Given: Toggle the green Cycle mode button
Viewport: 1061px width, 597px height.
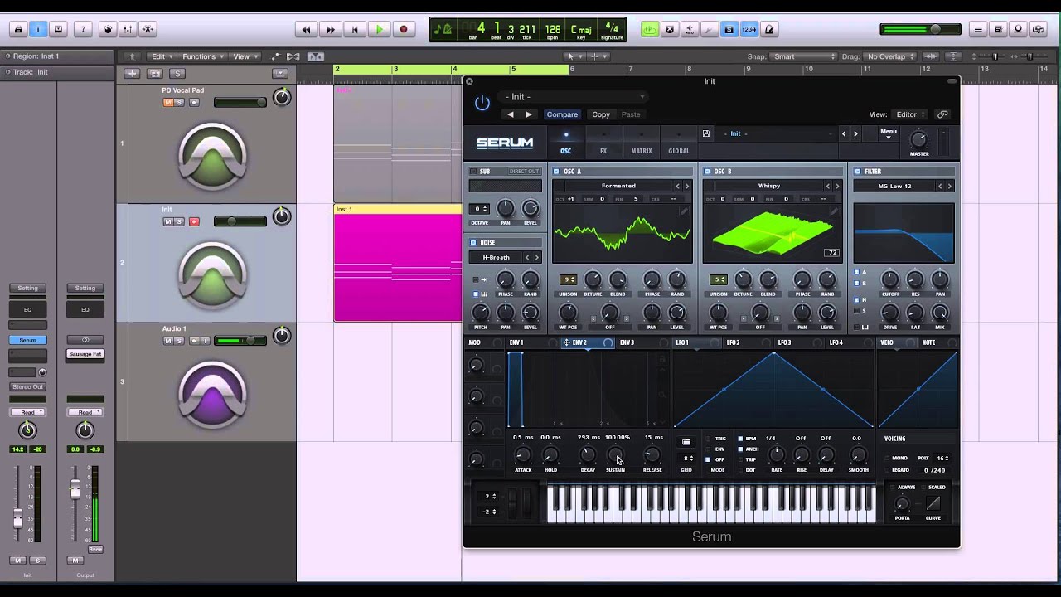Looking at the screenshot, I should 650,30.
